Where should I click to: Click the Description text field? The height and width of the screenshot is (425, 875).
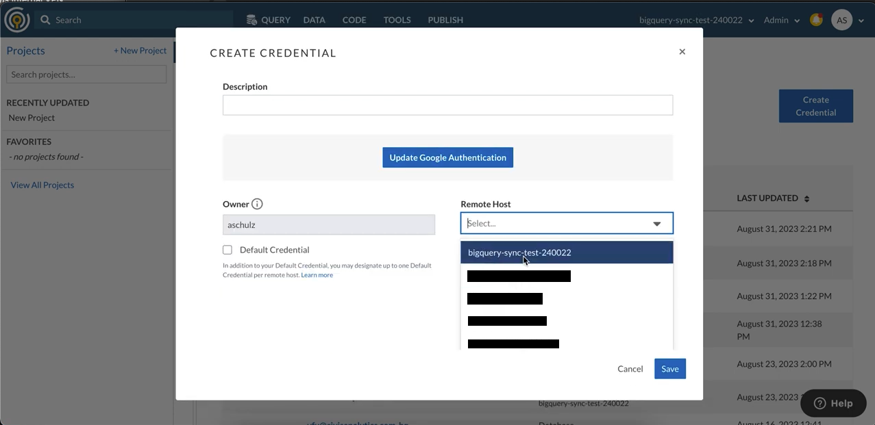(x=447, y=105)
